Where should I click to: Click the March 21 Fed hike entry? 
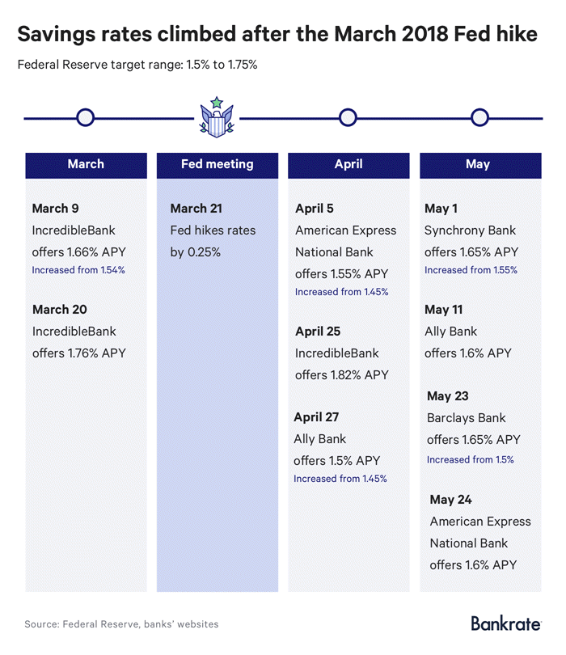(x=212, y=230)
